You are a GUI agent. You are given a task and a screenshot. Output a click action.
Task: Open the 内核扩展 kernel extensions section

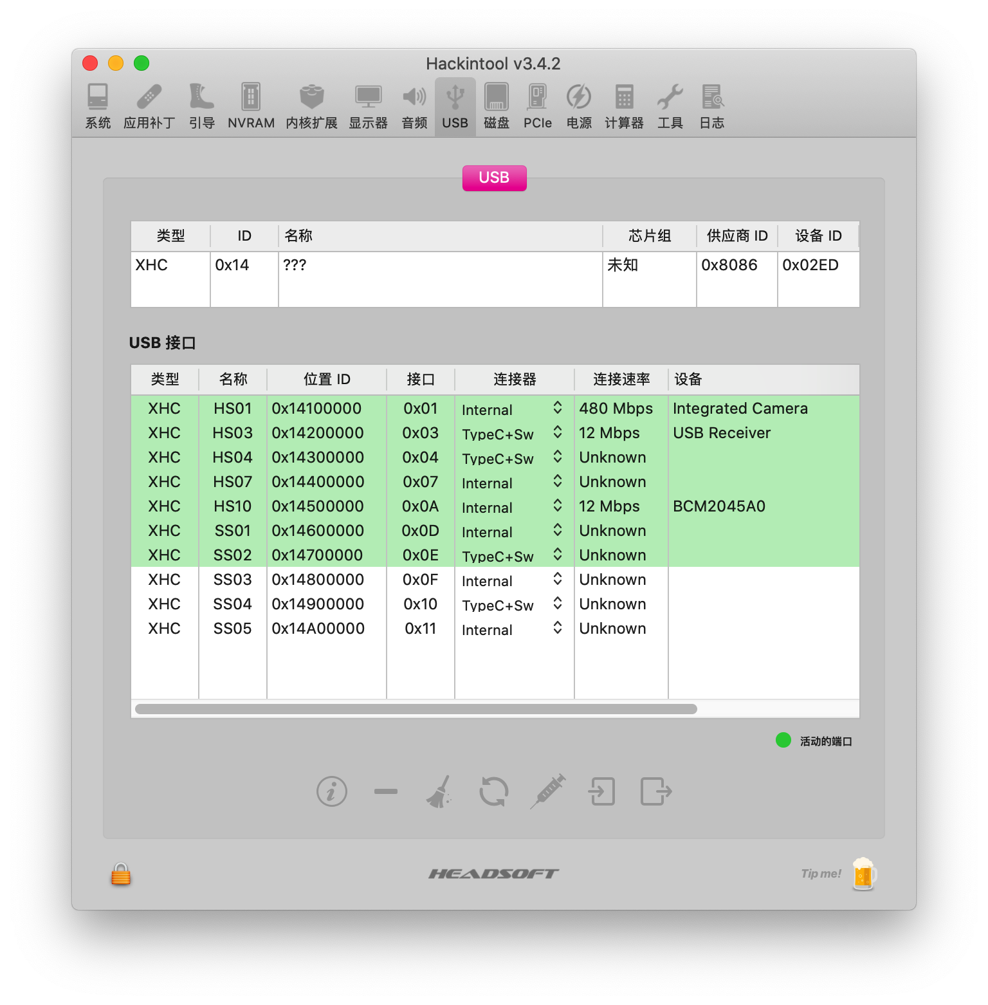point(311,107)
